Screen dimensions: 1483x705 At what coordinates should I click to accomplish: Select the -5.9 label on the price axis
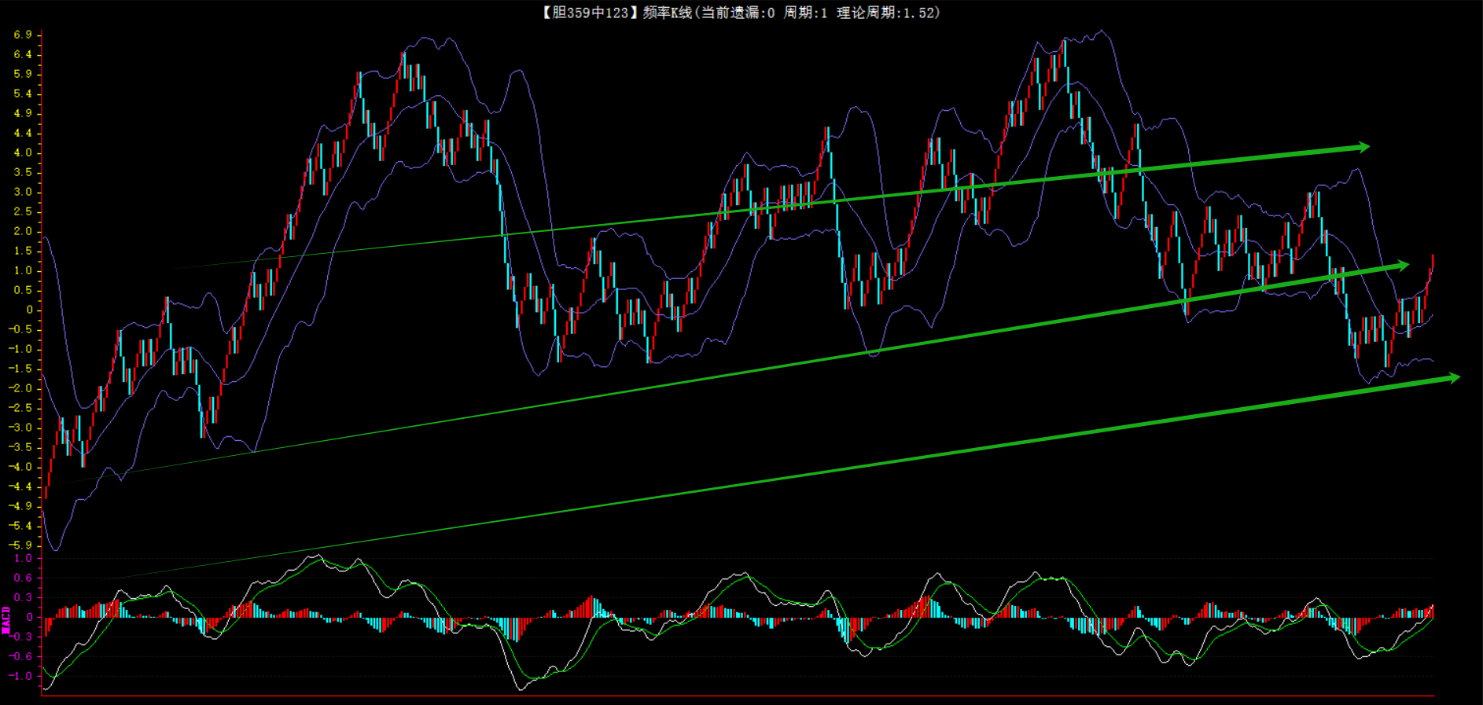coord(21,545)
